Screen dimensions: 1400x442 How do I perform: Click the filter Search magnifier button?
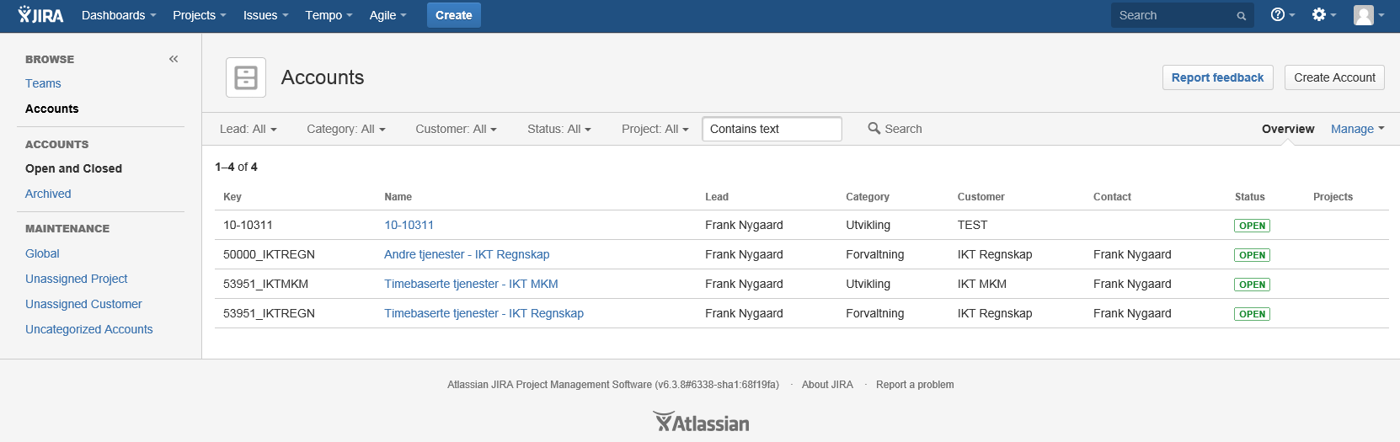coord(895,129)
